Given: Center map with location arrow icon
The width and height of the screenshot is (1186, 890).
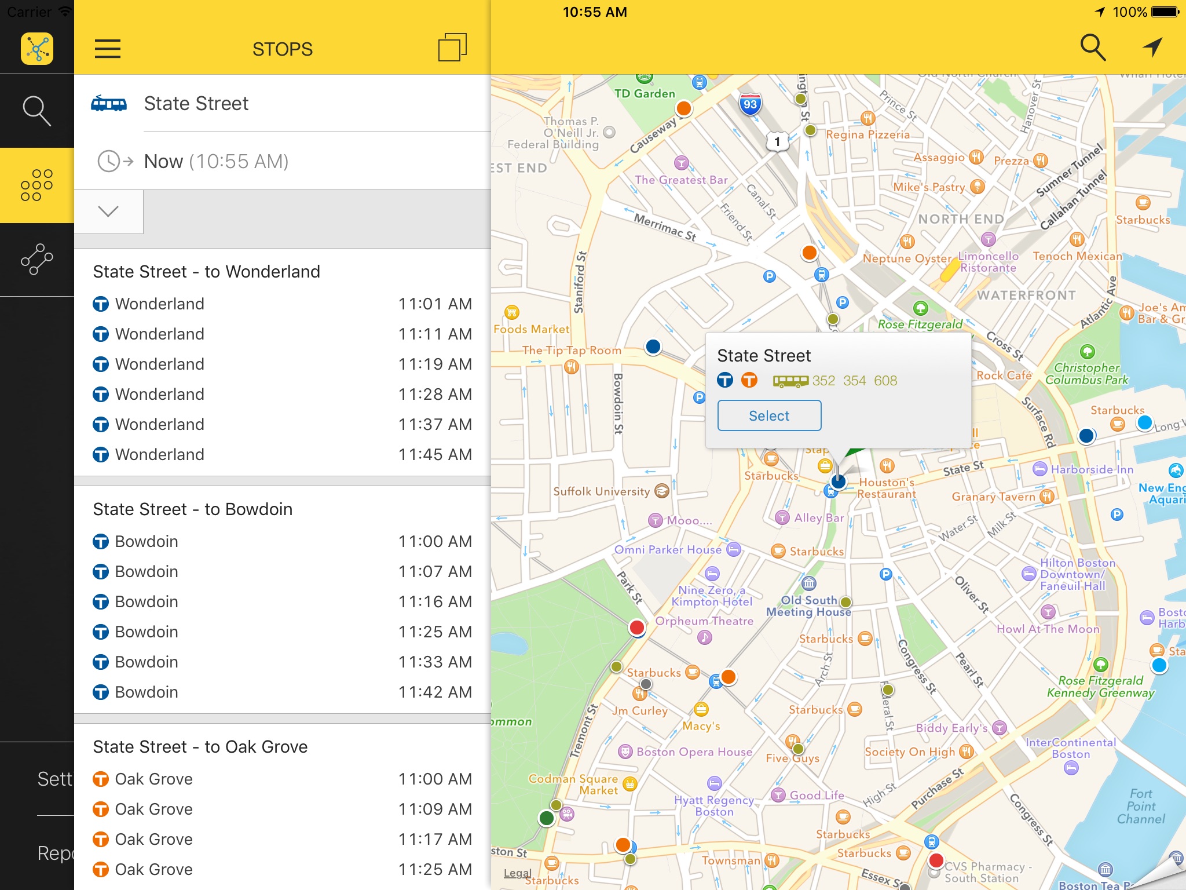Looking at the screenshot, I should 1152,48.
